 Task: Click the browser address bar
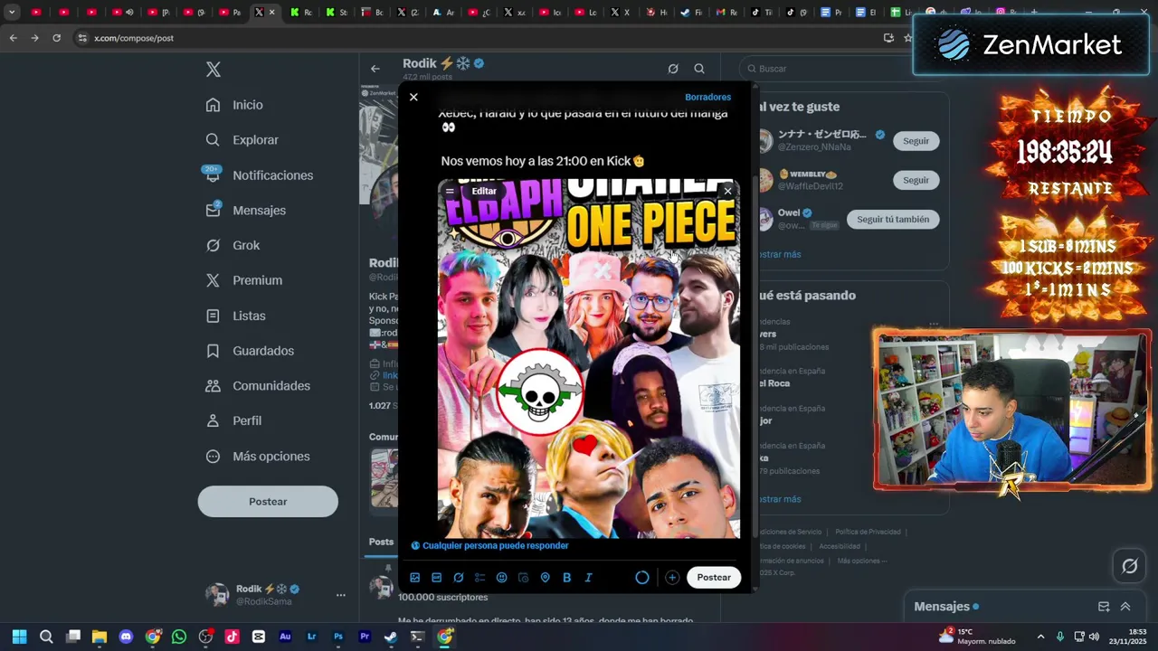[x=479, y=38]
